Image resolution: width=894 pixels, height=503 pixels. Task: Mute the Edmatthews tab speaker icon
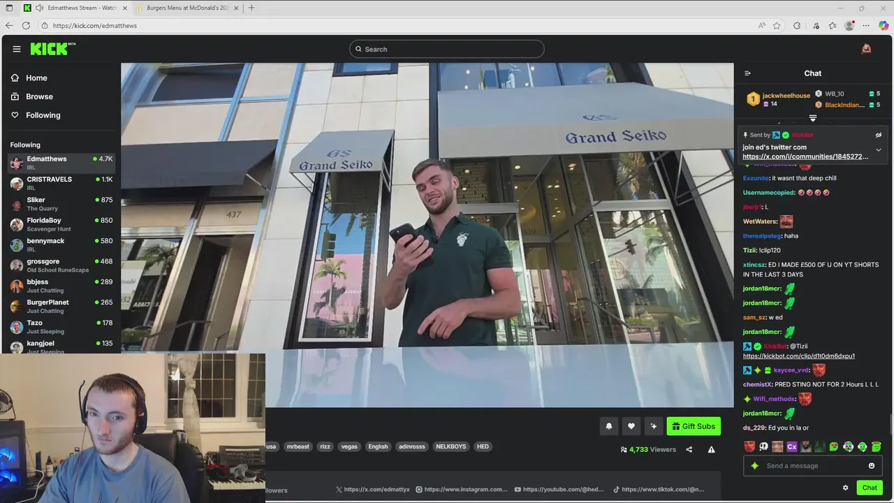(x=40, y=8)
